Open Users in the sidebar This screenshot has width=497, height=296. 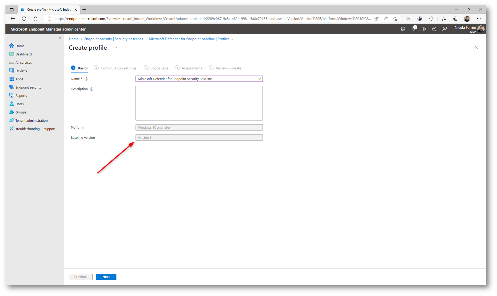tap(17, 104)
